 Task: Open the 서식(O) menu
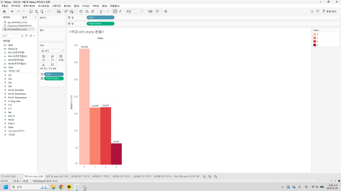[x=86, y=6]
